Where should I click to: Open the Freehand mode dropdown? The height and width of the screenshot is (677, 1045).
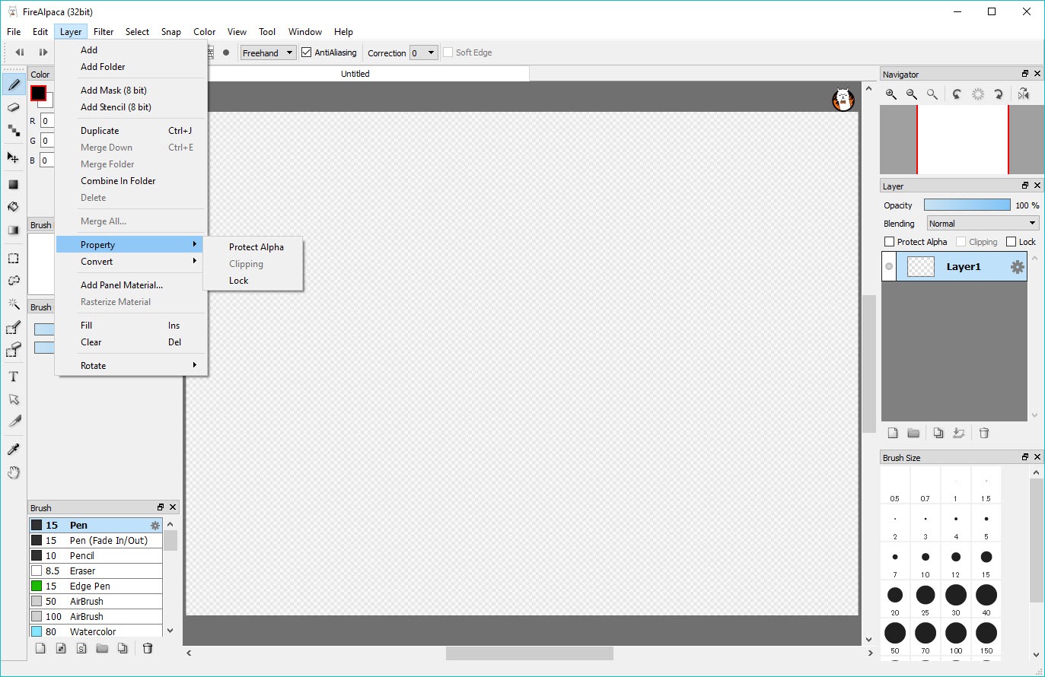[x=268, y=52]
